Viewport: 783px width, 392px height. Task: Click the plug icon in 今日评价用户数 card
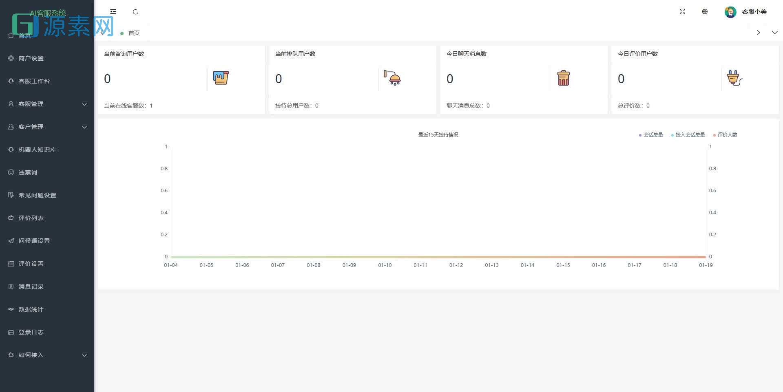(x=734, y=78)
